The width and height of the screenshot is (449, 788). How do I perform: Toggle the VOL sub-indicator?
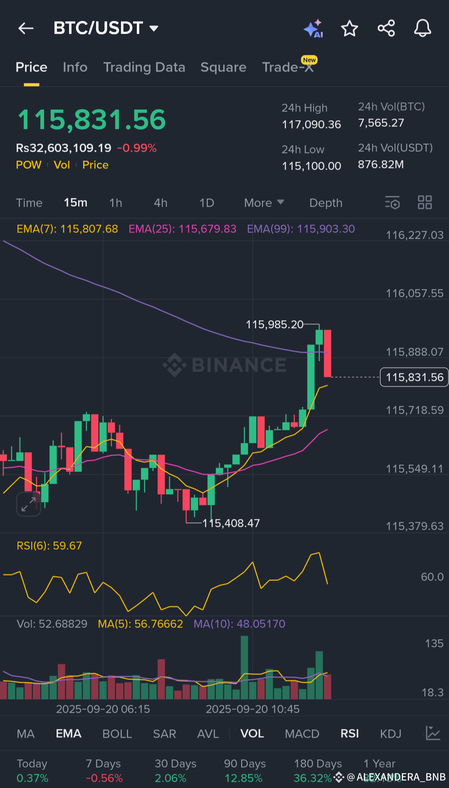pos(252,734)
